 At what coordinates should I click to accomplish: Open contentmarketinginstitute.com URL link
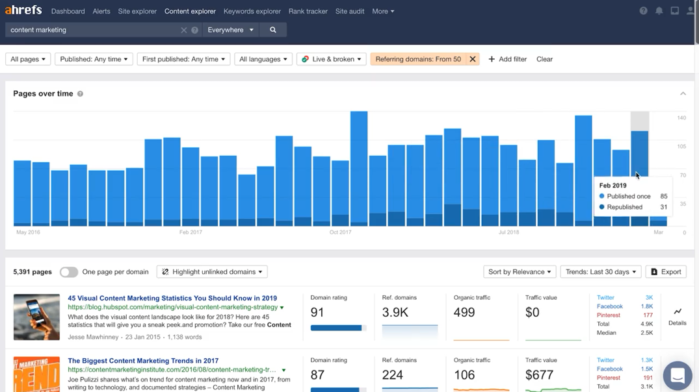(172, 370)
